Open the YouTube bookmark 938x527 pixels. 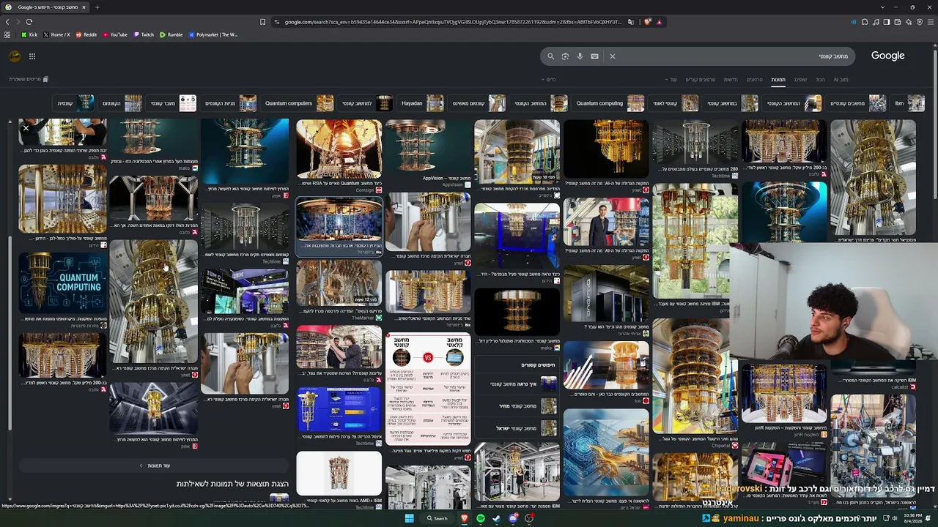115,34
